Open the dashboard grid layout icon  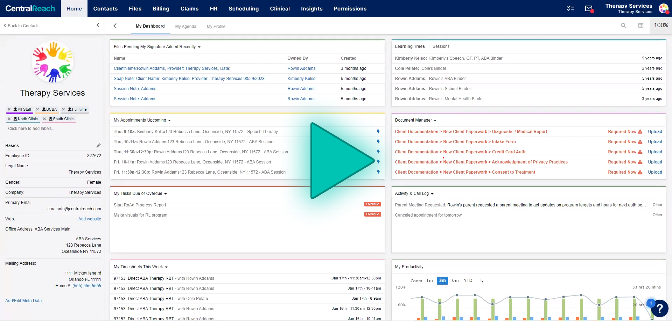tap(641, 25)
